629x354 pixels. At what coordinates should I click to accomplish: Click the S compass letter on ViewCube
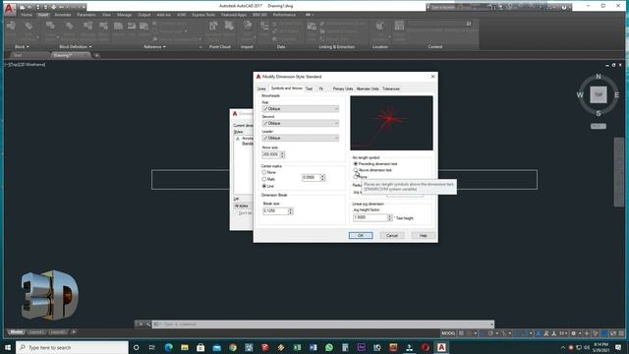599,114
